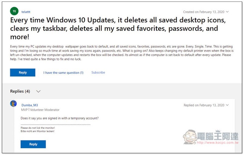Click I have the same question (1)
Viewport: 244px width, 155px height.
point(63,73)
